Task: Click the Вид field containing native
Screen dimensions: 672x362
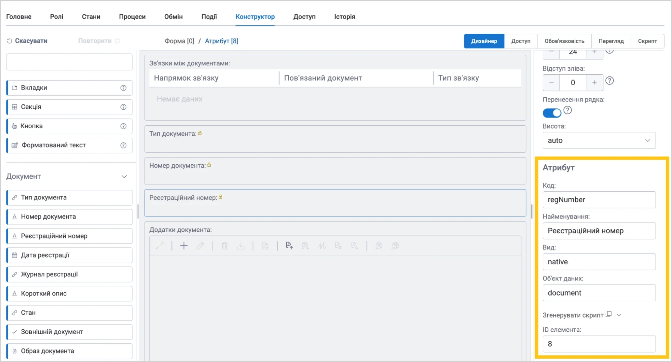Action: pyautogui.click(x=599, y=262)
